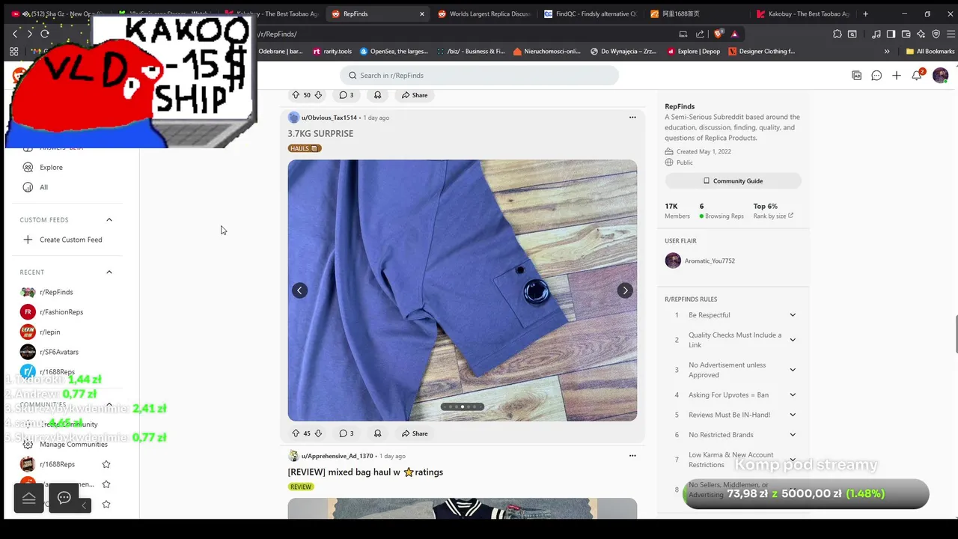
Task: Open Reddit notifications bell
Action: (x=917, y=76)
